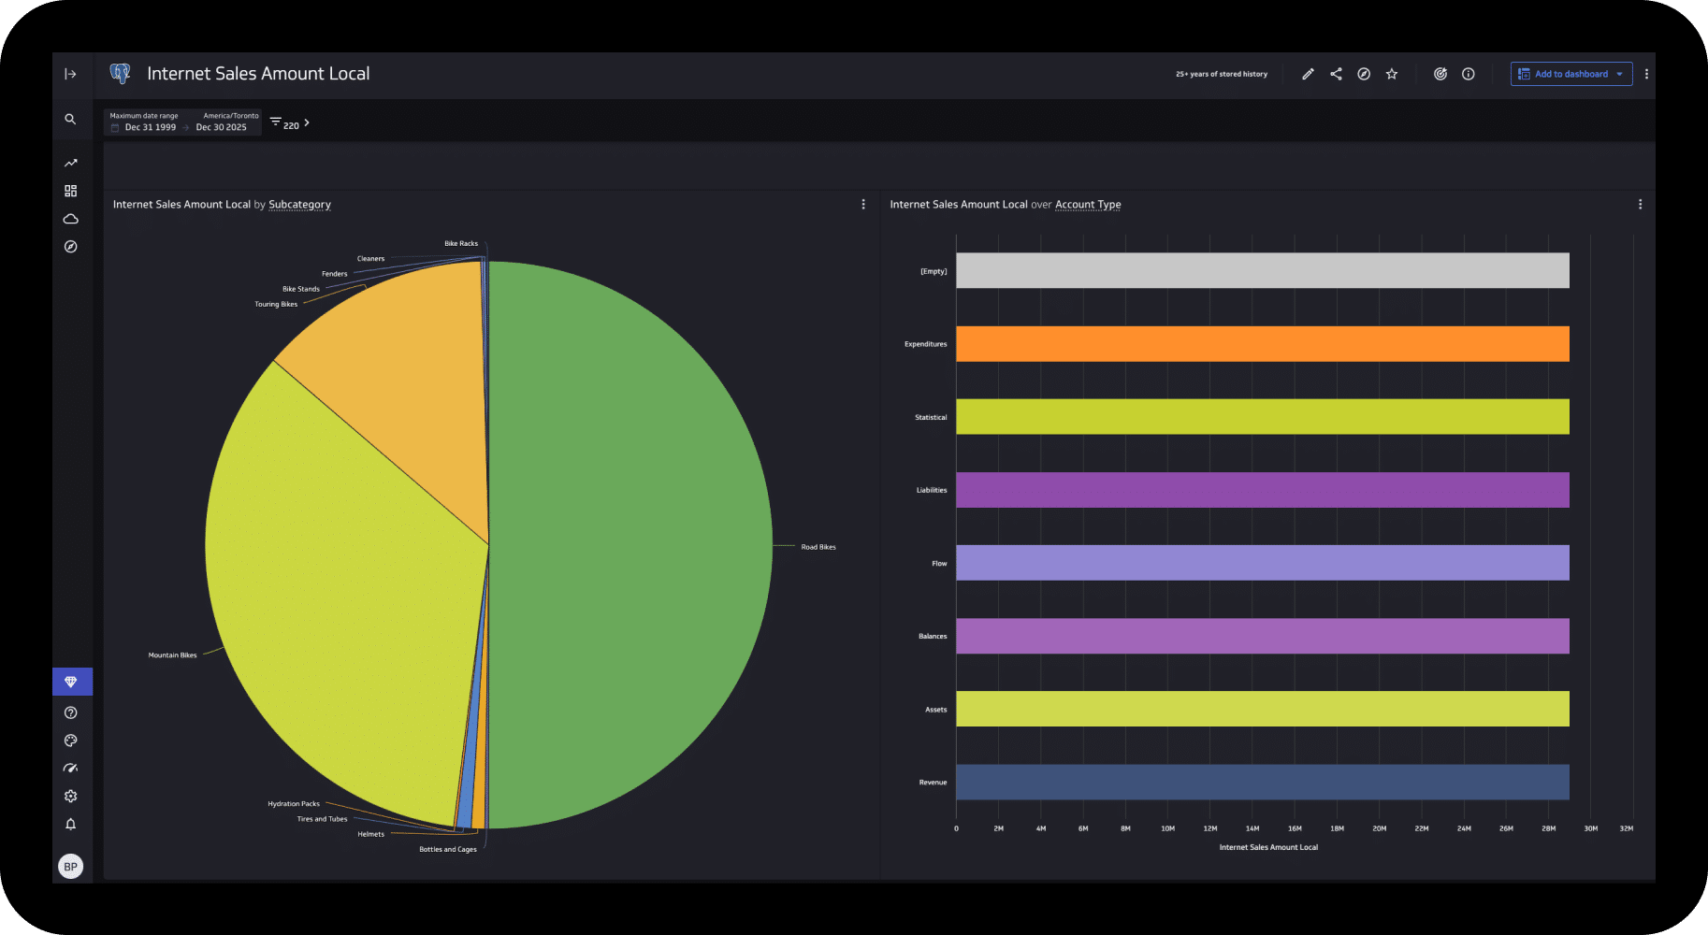Click the info icon in header
The image size is (1708, 935).
1469,74
